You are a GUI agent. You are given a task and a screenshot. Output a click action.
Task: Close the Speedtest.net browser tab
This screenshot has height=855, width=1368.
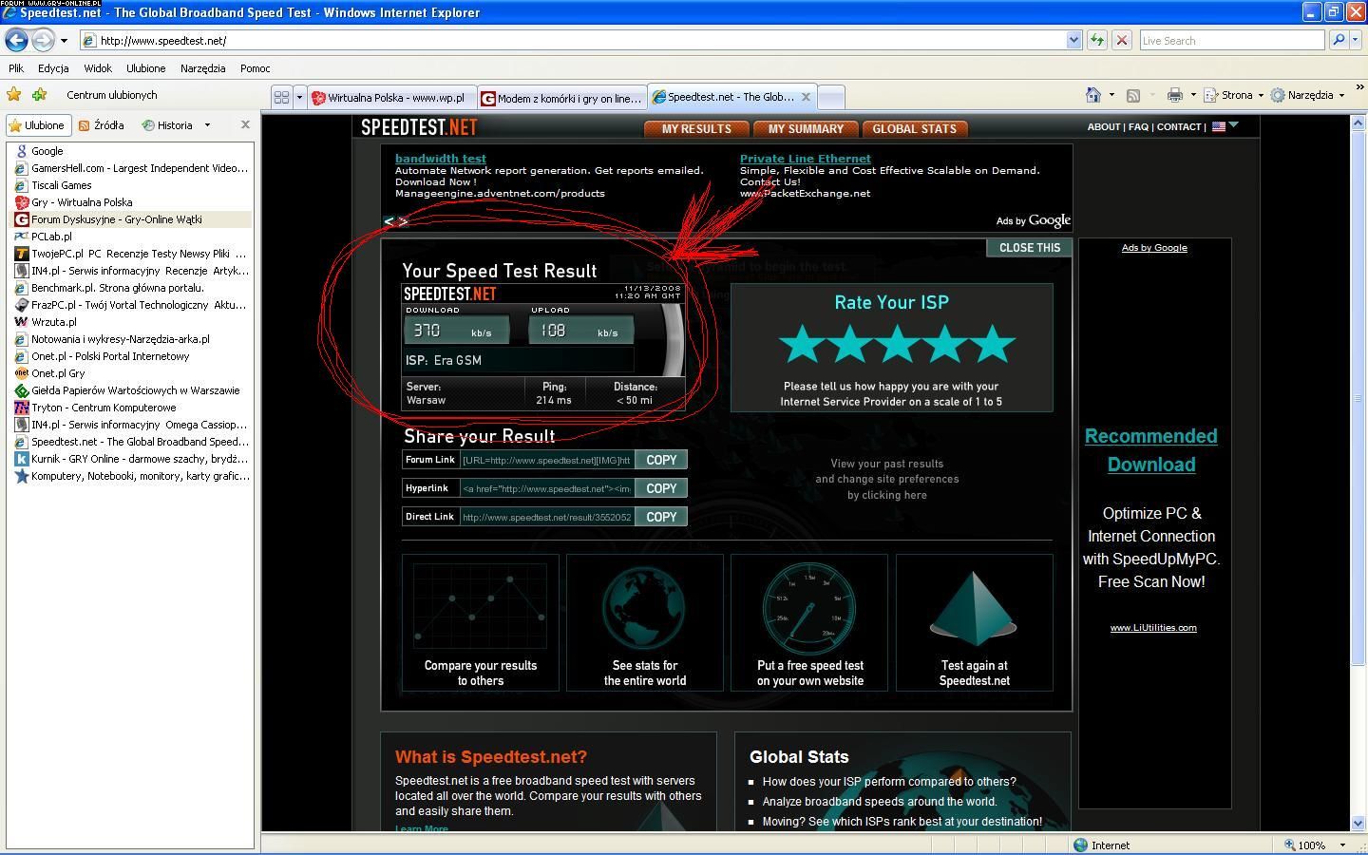tap(806, 96)
